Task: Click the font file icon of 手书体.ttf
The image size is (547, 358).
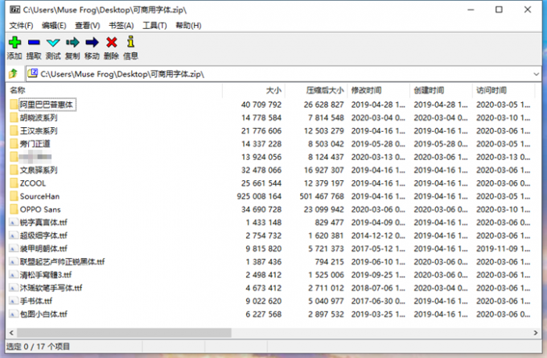Action: pyautogui.click(x=13, y=301)
